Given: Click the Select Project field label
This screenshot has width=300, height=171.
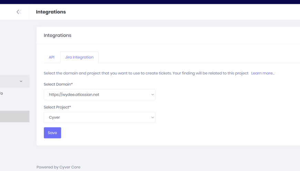Looking at the screenshot, I should tap(57, 107).
